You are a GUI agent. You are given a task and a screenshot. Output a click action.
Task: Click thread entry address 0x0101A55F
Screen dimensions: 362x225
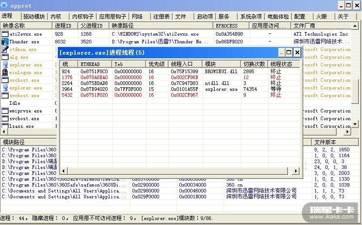pos(184,89)
